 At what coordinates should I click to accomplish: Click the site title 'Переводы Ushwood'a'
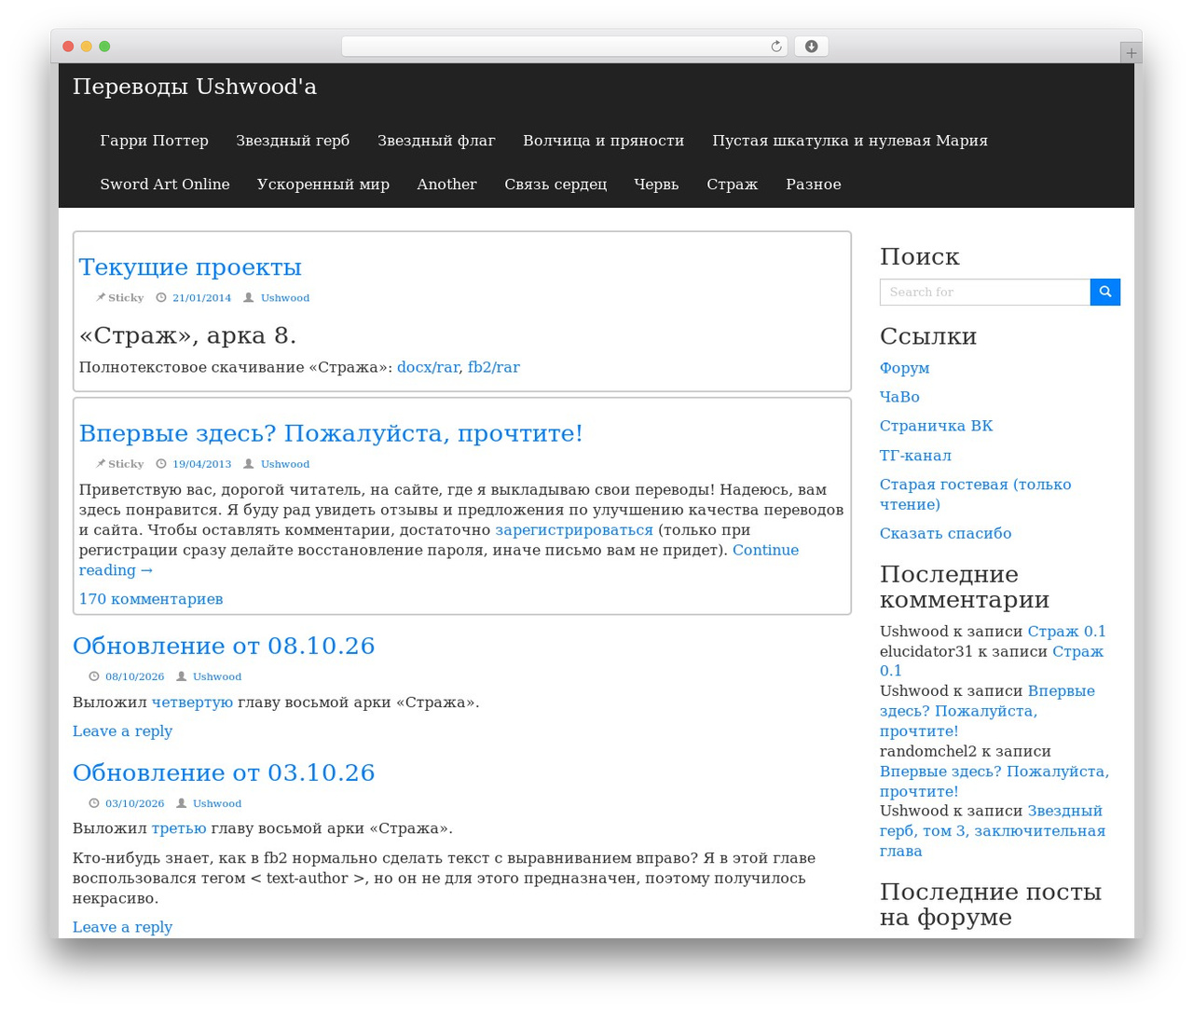pos(195,87)
